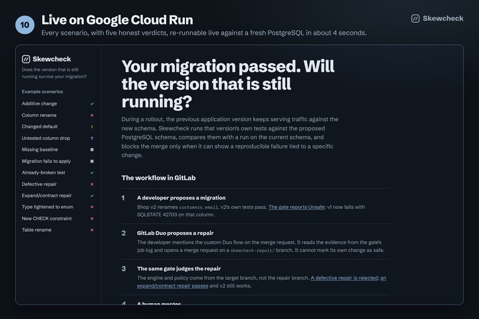This screenshot has height=319, width=479.
Task: Click red cross beside Type tightened to enum
Action: click(92, 207)
